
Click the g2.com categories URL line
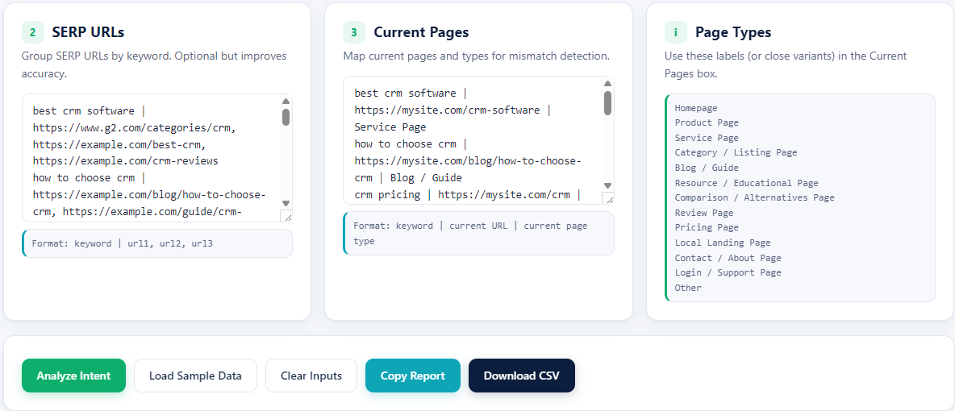pos(135,128)
